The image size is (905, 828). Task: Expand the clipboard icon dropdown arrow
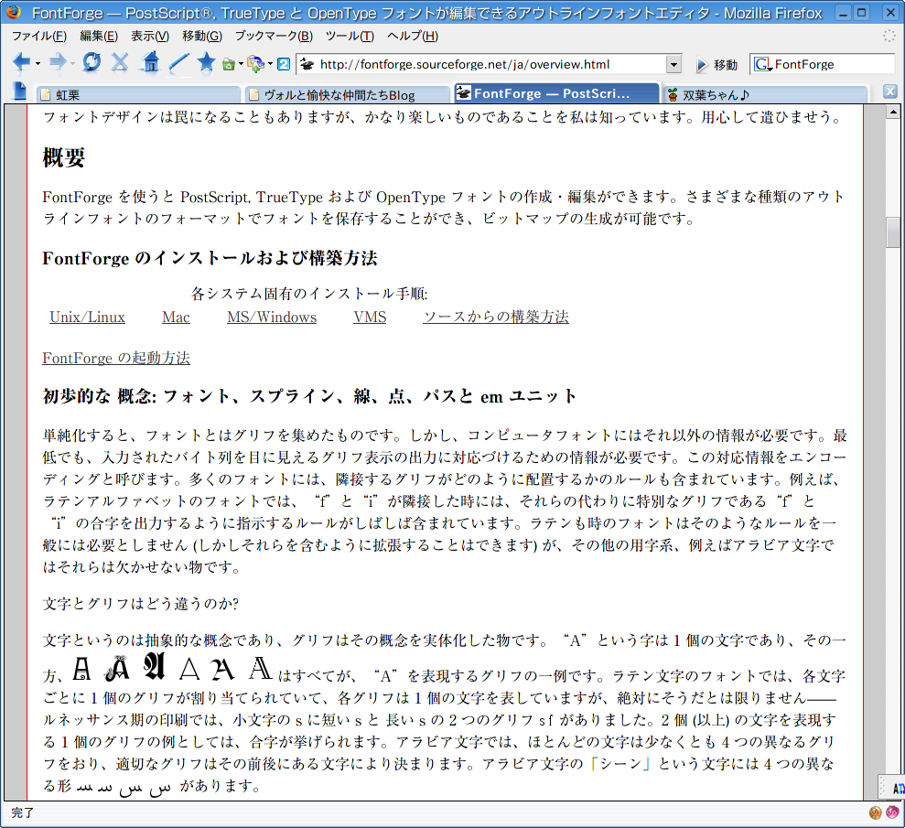(270, 64)
